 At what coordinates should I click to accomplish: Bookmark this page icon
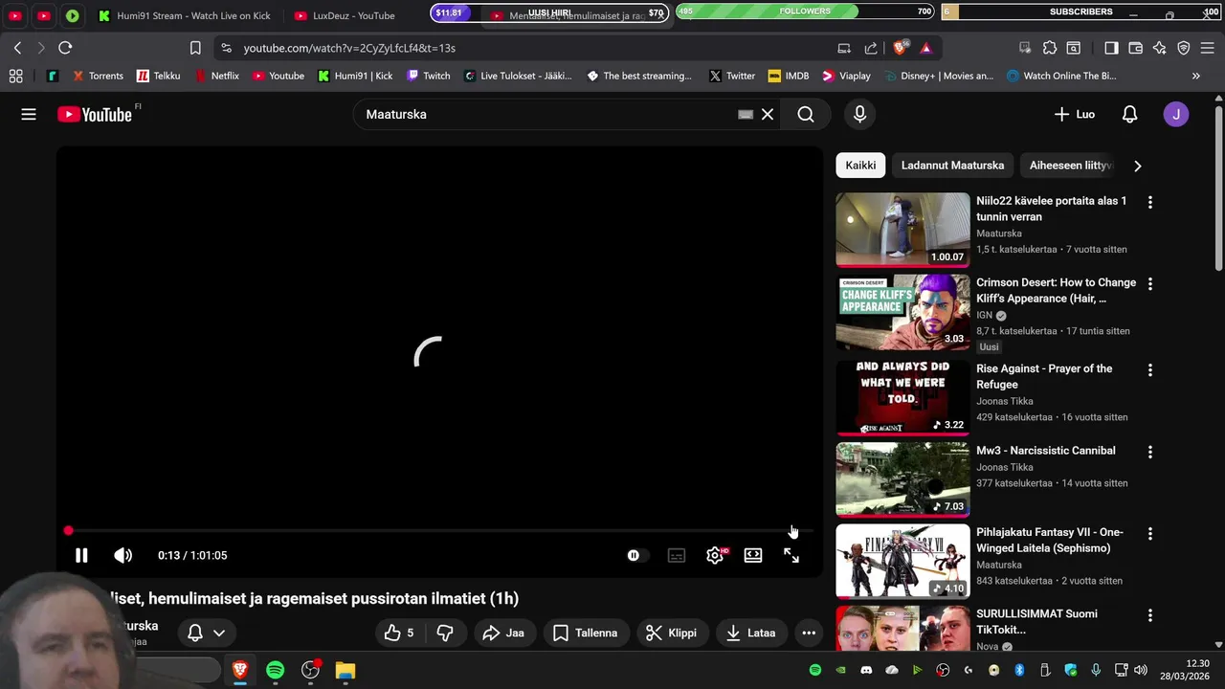(x=195, y=48)
